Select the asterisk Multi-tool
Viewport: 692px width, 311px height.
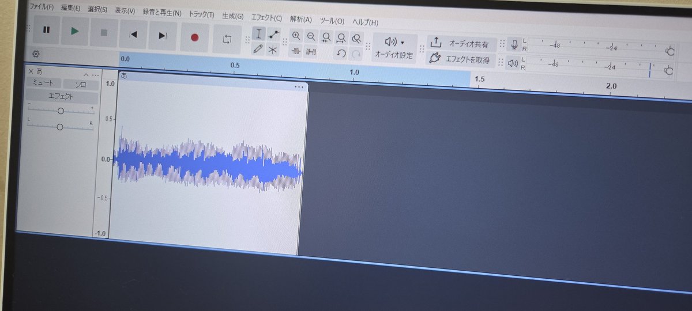tap(273, 50)
